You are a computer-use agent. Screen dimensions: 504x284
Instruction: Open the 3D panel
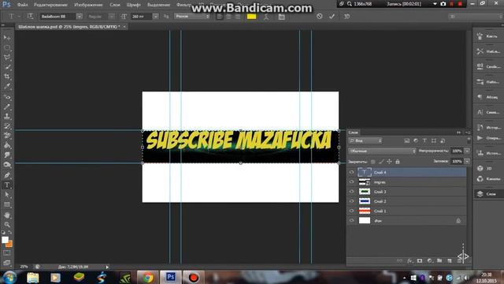(x=487, y=168)
